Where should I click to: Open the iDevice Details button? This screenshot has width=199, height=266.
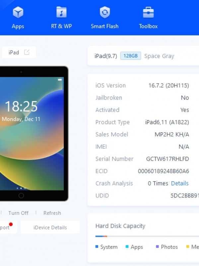pyautogui.click(x=50, y=227)
